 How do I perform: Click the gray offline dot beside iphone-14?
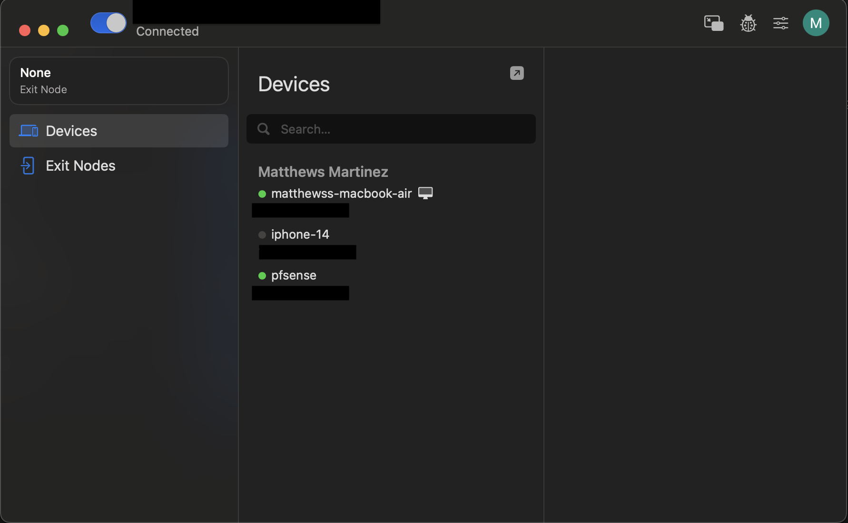pyautogui.click(x=262, y=235)
